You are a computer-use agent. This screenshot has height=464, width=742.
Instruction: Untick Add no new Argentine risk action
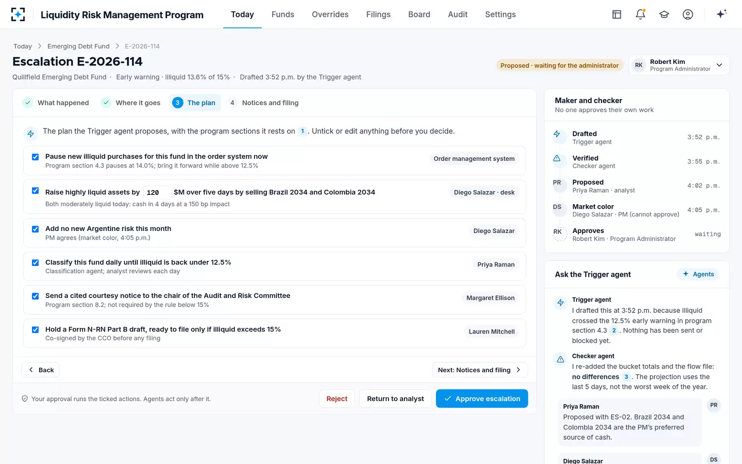[x=36, y=229]
